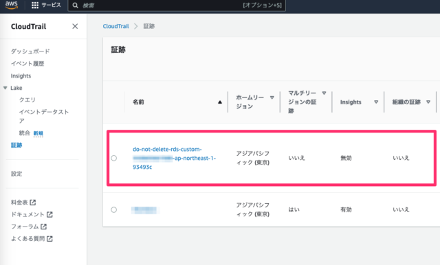
Task: Click 有効 Insights value in second row
Action: (x=346, y=209)
